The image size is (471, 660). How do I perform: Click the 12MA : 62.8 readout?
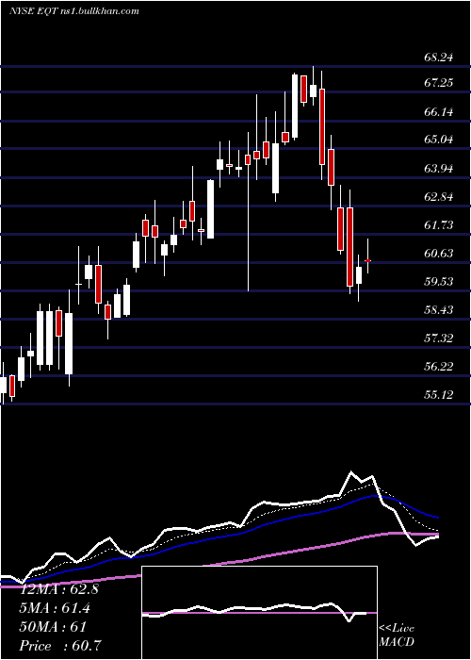(x=59, y=589)
